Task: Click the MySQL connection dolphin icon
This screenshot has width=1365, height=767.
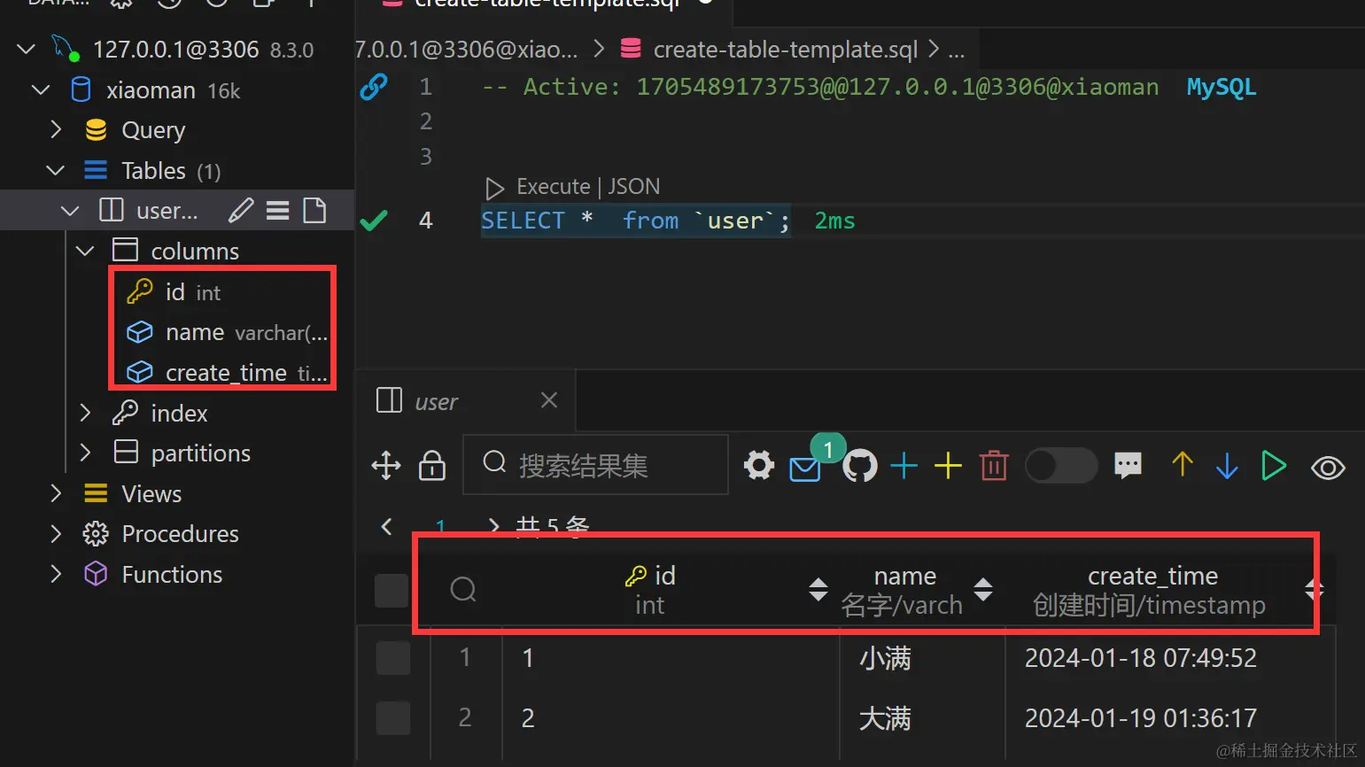Action: point(66,47)
